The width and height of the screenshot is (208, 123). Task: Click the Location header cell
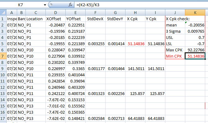click(36, 19)
